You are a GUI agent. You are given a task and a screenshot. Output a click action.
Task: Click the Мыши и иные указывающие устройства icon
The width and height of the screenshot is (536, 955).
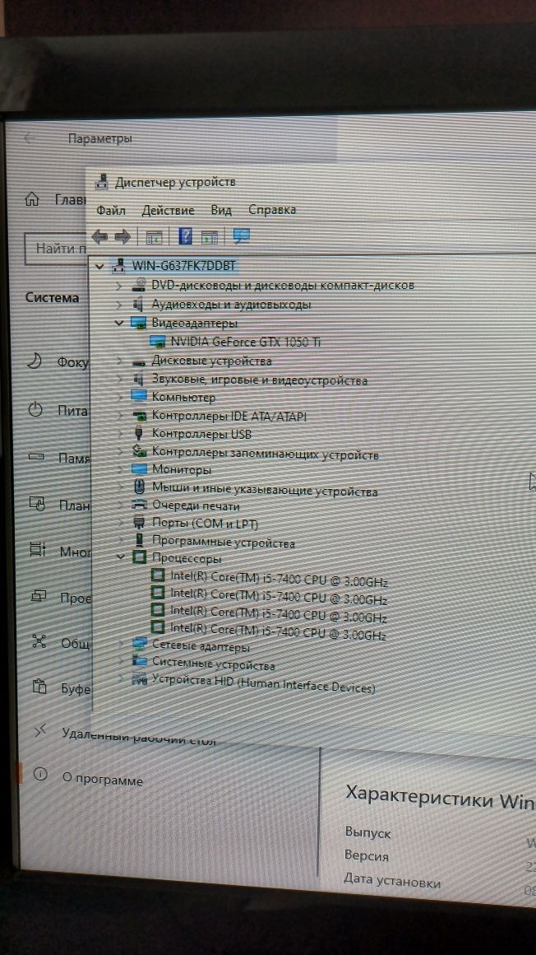(x=139, y=487)
